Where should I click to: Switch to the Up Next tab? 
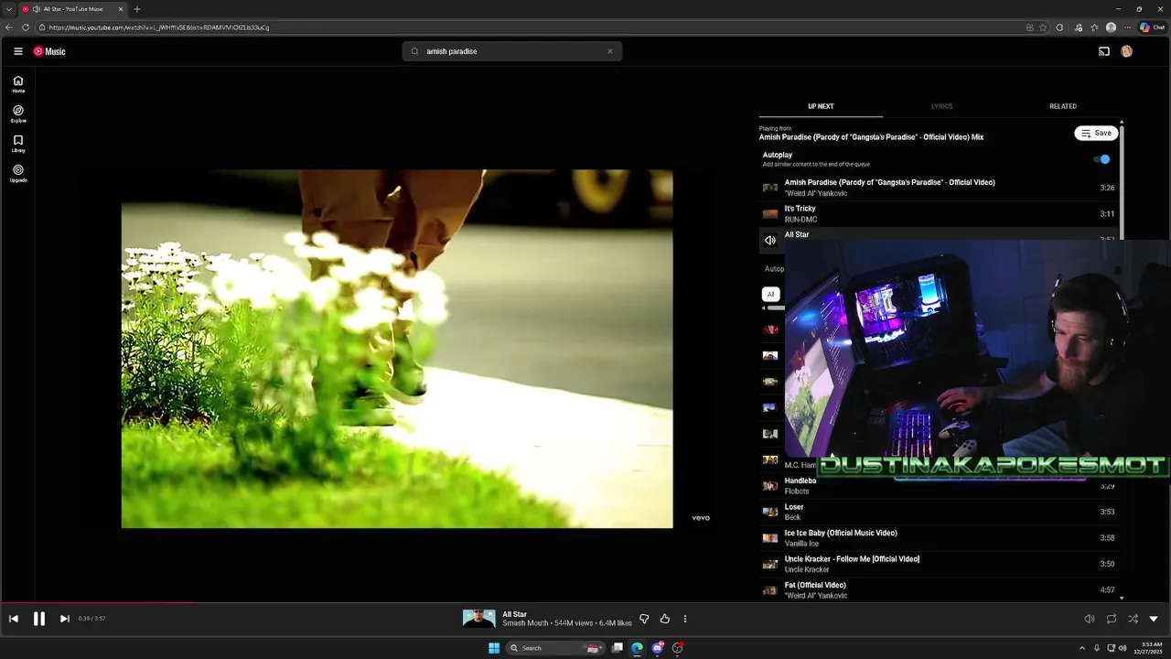click(x=821, y=106)
